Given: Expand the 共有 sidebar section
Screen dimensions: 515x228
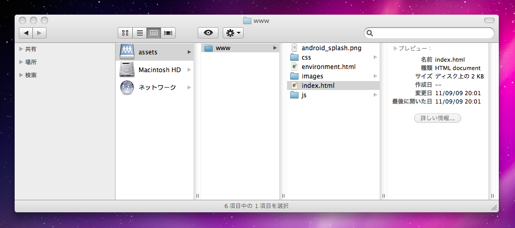Looking at the screenshot, I should tap(21, 49).
